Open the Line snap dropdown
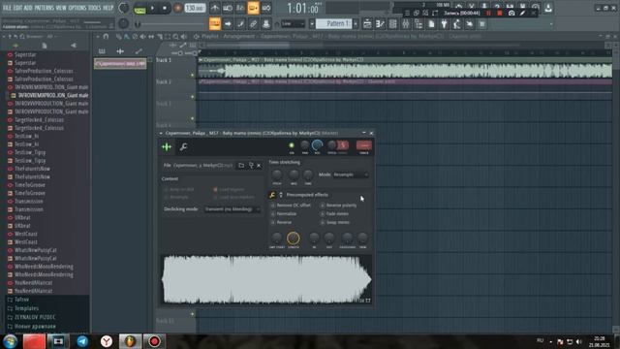The height and width of the screenshot is (349, 620). pyautogui.click(x=293, y=23)
